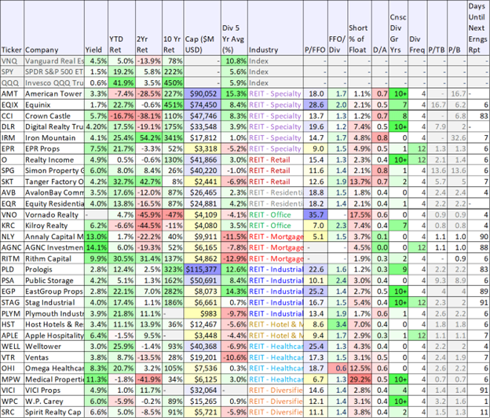Select the HST ticker cell
The image size is (490, 418).
coord(12,324)
